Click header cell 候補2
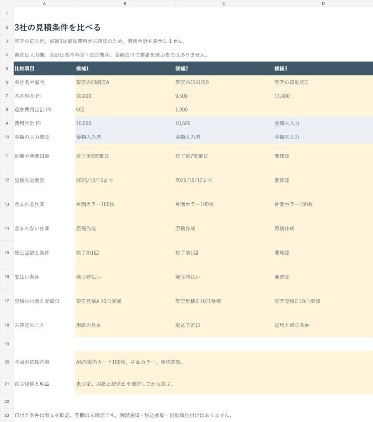This screenshot has height=422, width=373. (x=224, y=68)
